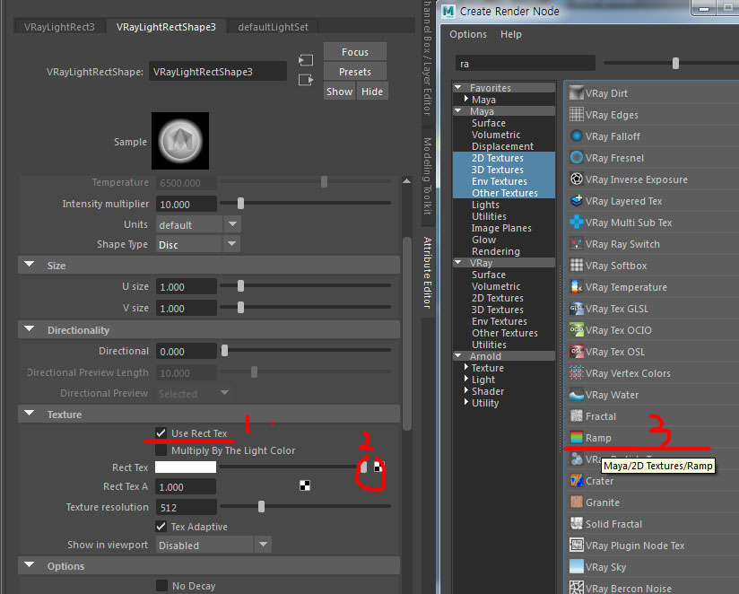The image size is (739, 594).
Task: Switch to the defaultLightSet tab
Action: point(273,27)
